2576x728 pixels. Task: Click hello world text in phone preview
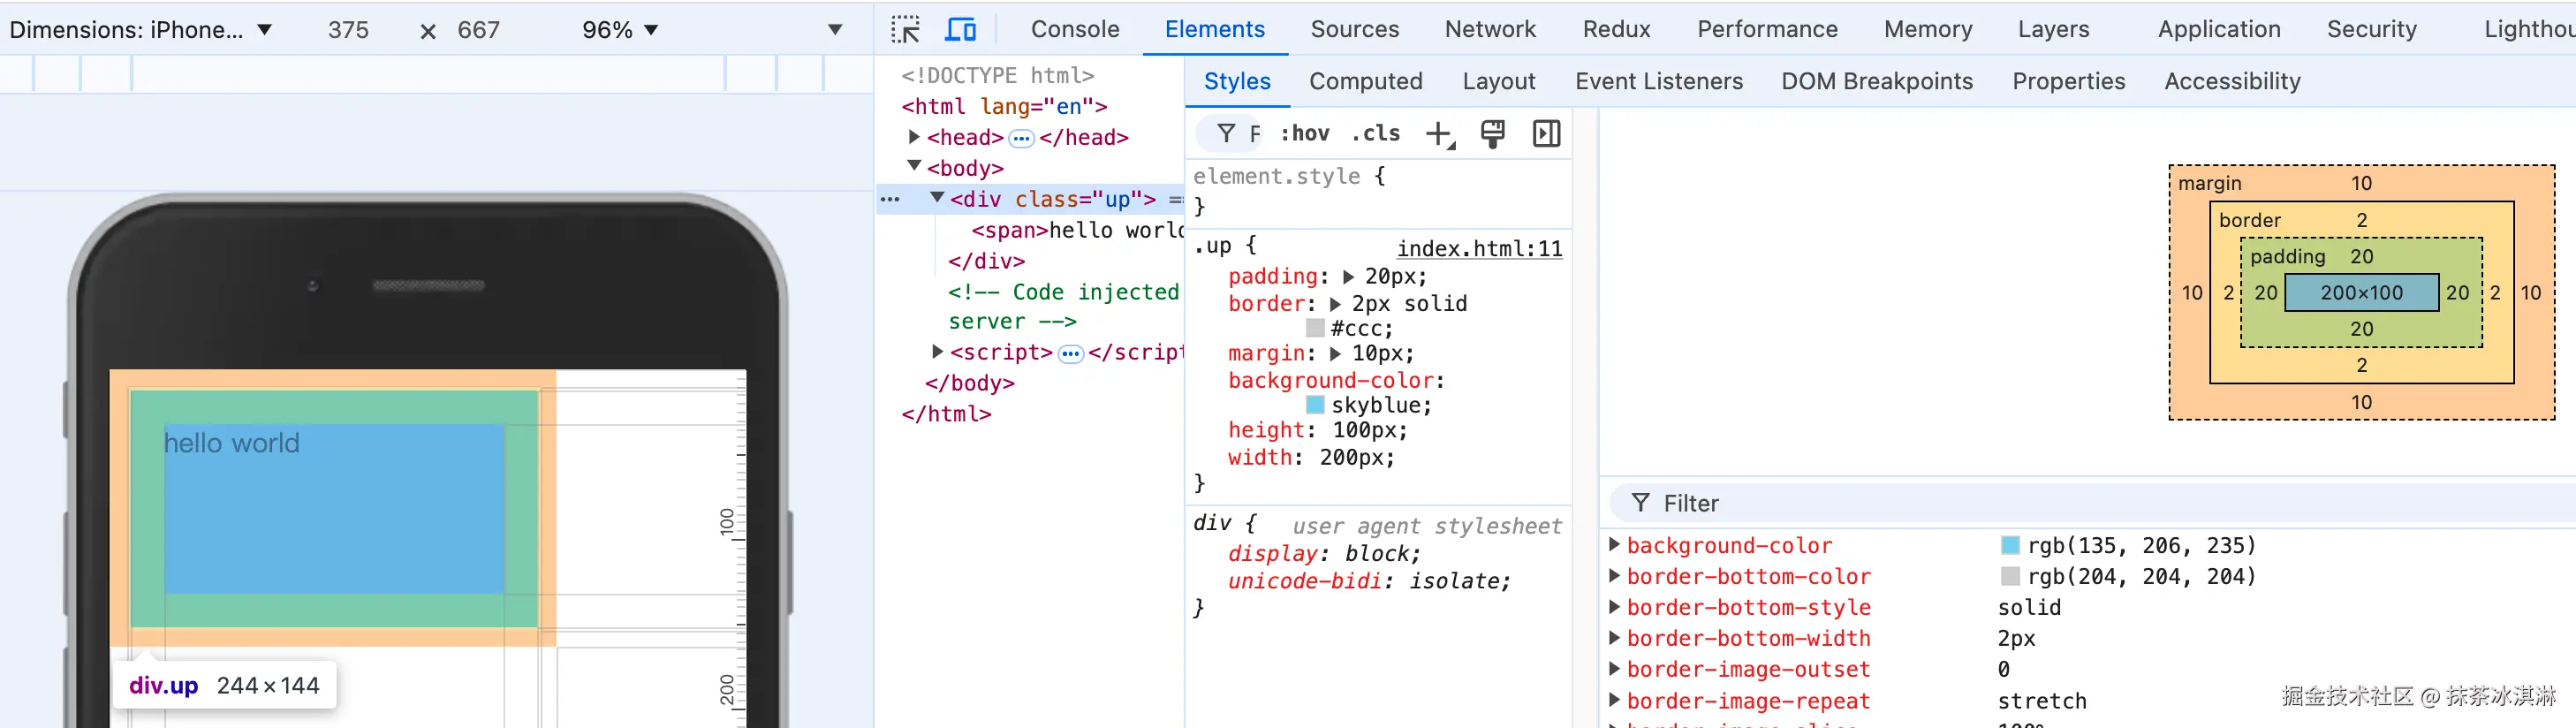pos(231,443)
